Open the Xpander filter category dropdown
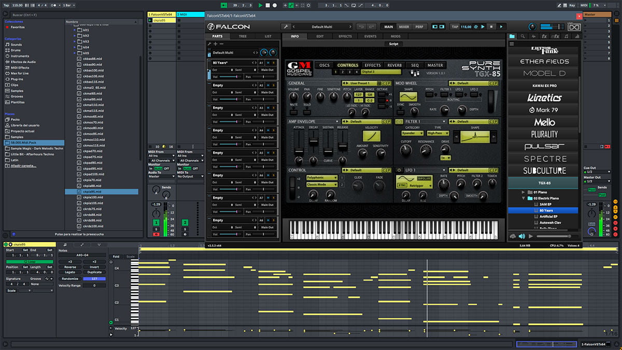 coord(412,133)
